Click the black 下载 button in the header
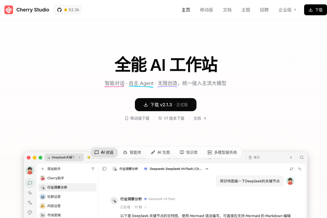327x218 pixels. tap(316, 10)
